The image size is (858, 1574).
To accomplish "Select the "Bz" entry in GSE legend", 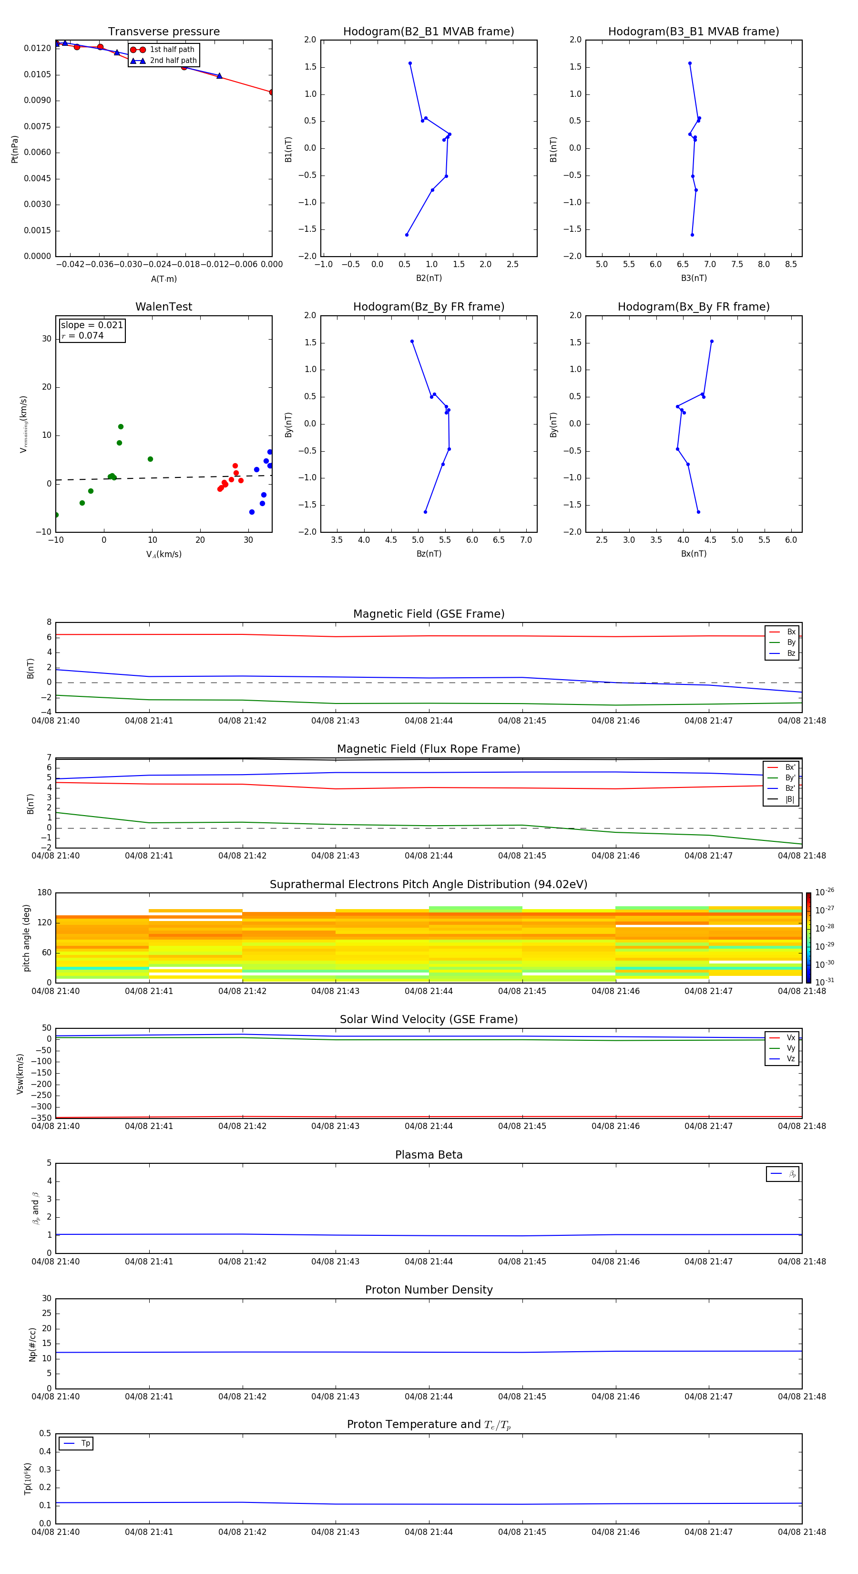I will pos(782,653).
